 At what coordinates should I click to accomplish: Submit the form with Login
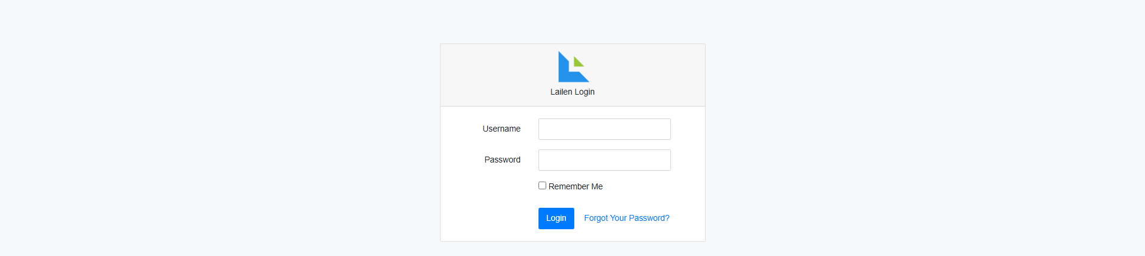[556, 218]
